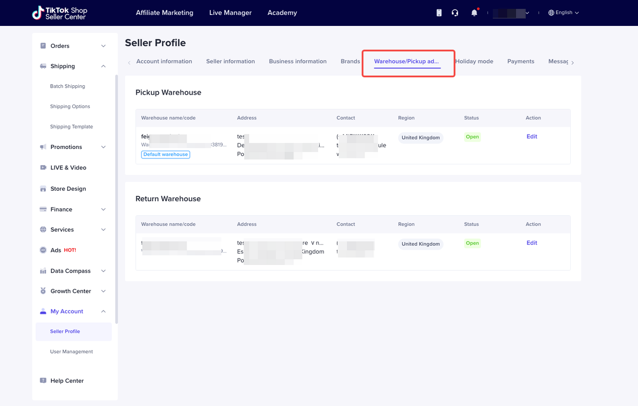Open the mobile app download icon
Image resolution: width=638 pixels, height=406 pixels.
click(x=439, y=13)
